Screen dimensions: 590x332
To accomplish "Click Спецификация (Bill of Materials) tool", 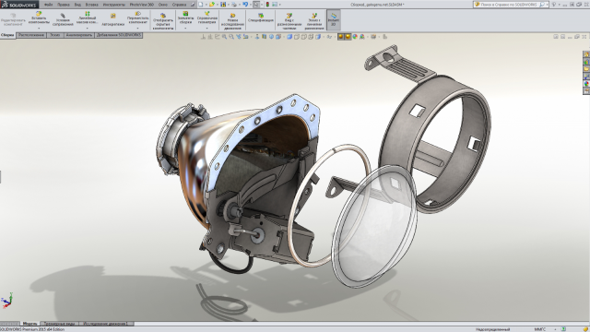I will click(261, 18).
